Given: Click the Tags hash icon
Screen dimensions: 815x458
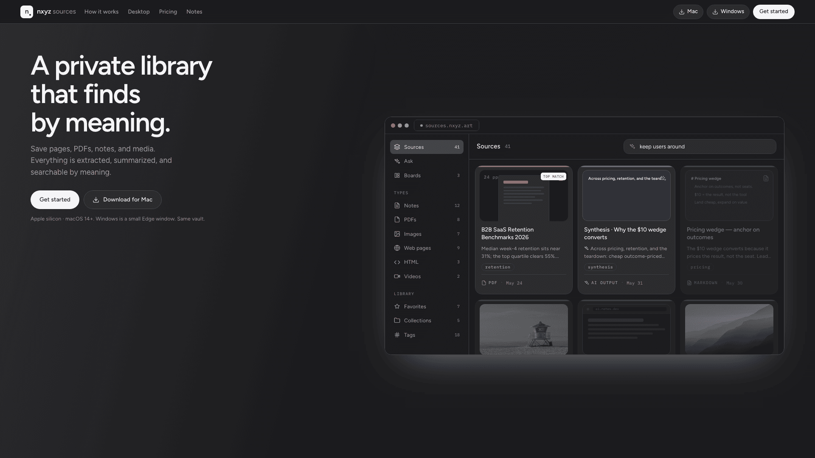Looking at the screenshot, I should pyautogui.click(x=397, y=335).
